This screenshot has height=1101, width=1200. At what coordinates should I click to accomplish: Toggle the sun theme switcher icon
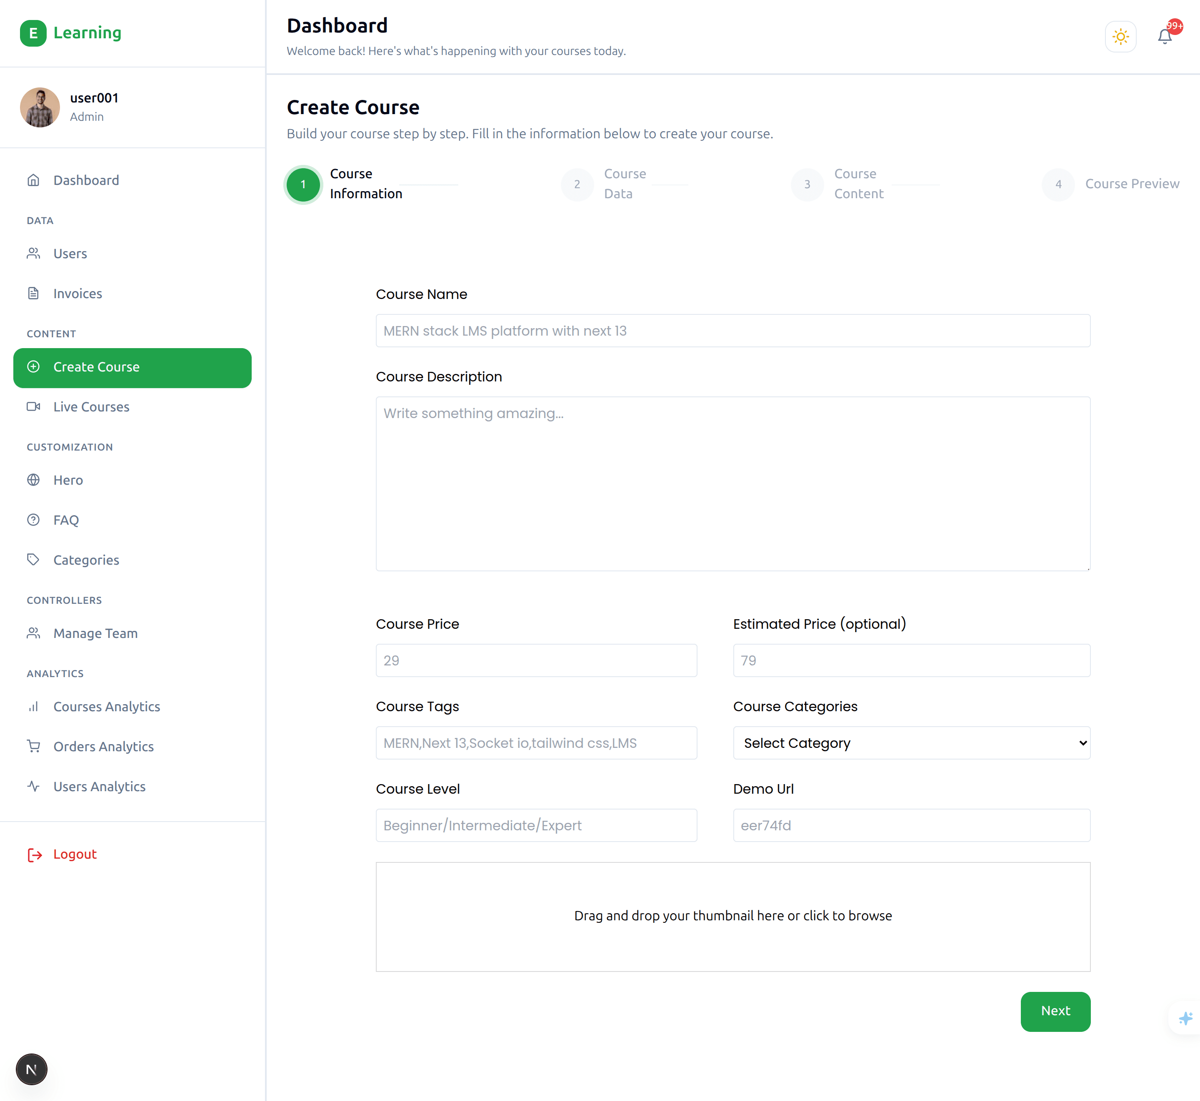point(1120,37)
